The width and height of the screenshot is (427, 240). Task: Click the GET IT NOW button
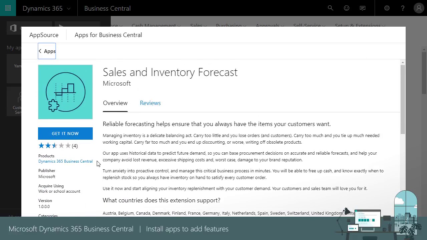[65, 133]
